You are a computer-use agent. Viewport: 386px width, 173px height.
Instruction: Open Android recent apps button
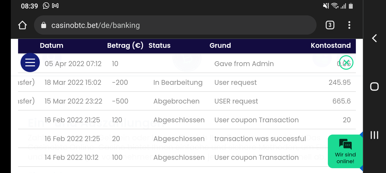click(374, 135)
